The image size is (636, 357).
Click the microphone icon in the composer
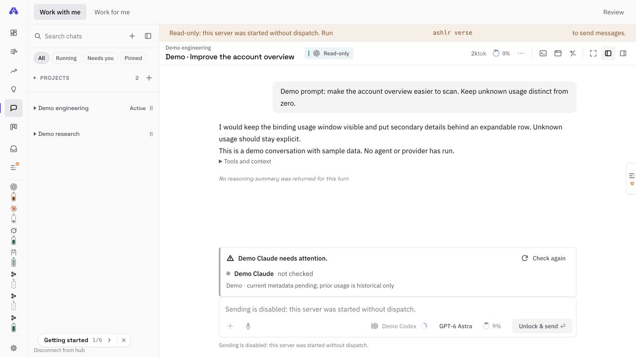pyautogui.click(x=248, y=326)
